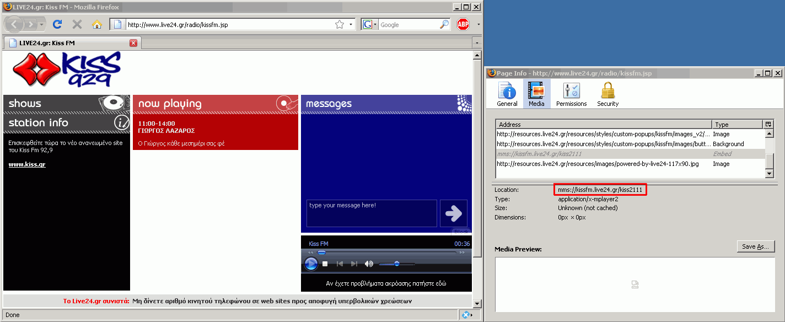The width and height of the screenshot is (785, 322).
Task: Open the Permissions section of Page Info
Action: 571,94
